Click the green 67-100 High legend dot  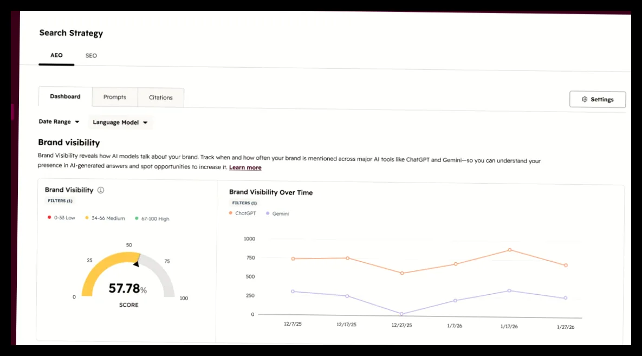coord(137,218)
